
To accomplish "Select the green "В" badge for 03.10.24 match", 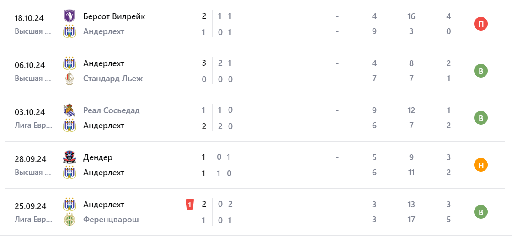I will click(480, 118).
